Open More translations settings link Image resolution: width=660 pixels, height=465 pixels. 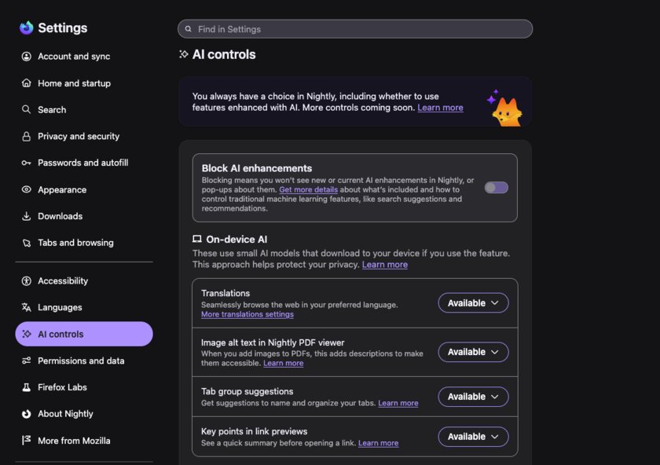click(x=247, y=314)
